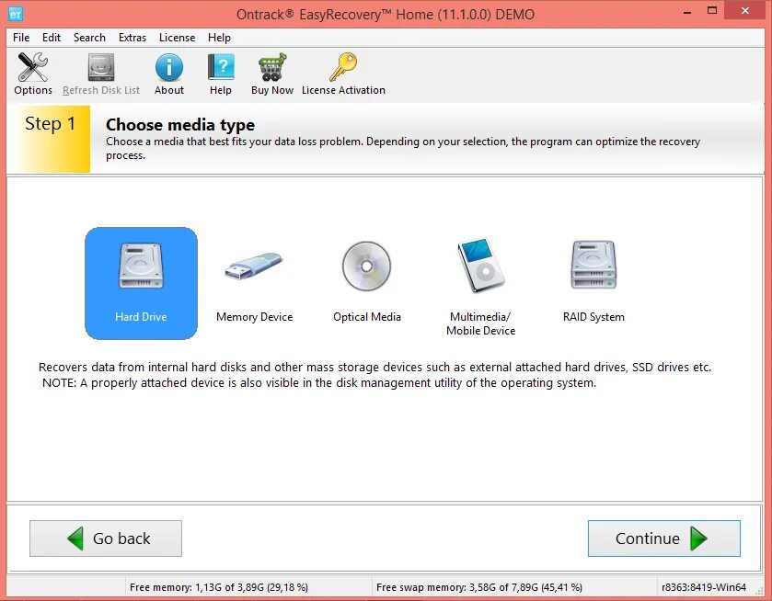Open the Search menu

pyautogui.click(x=89, y=38)
